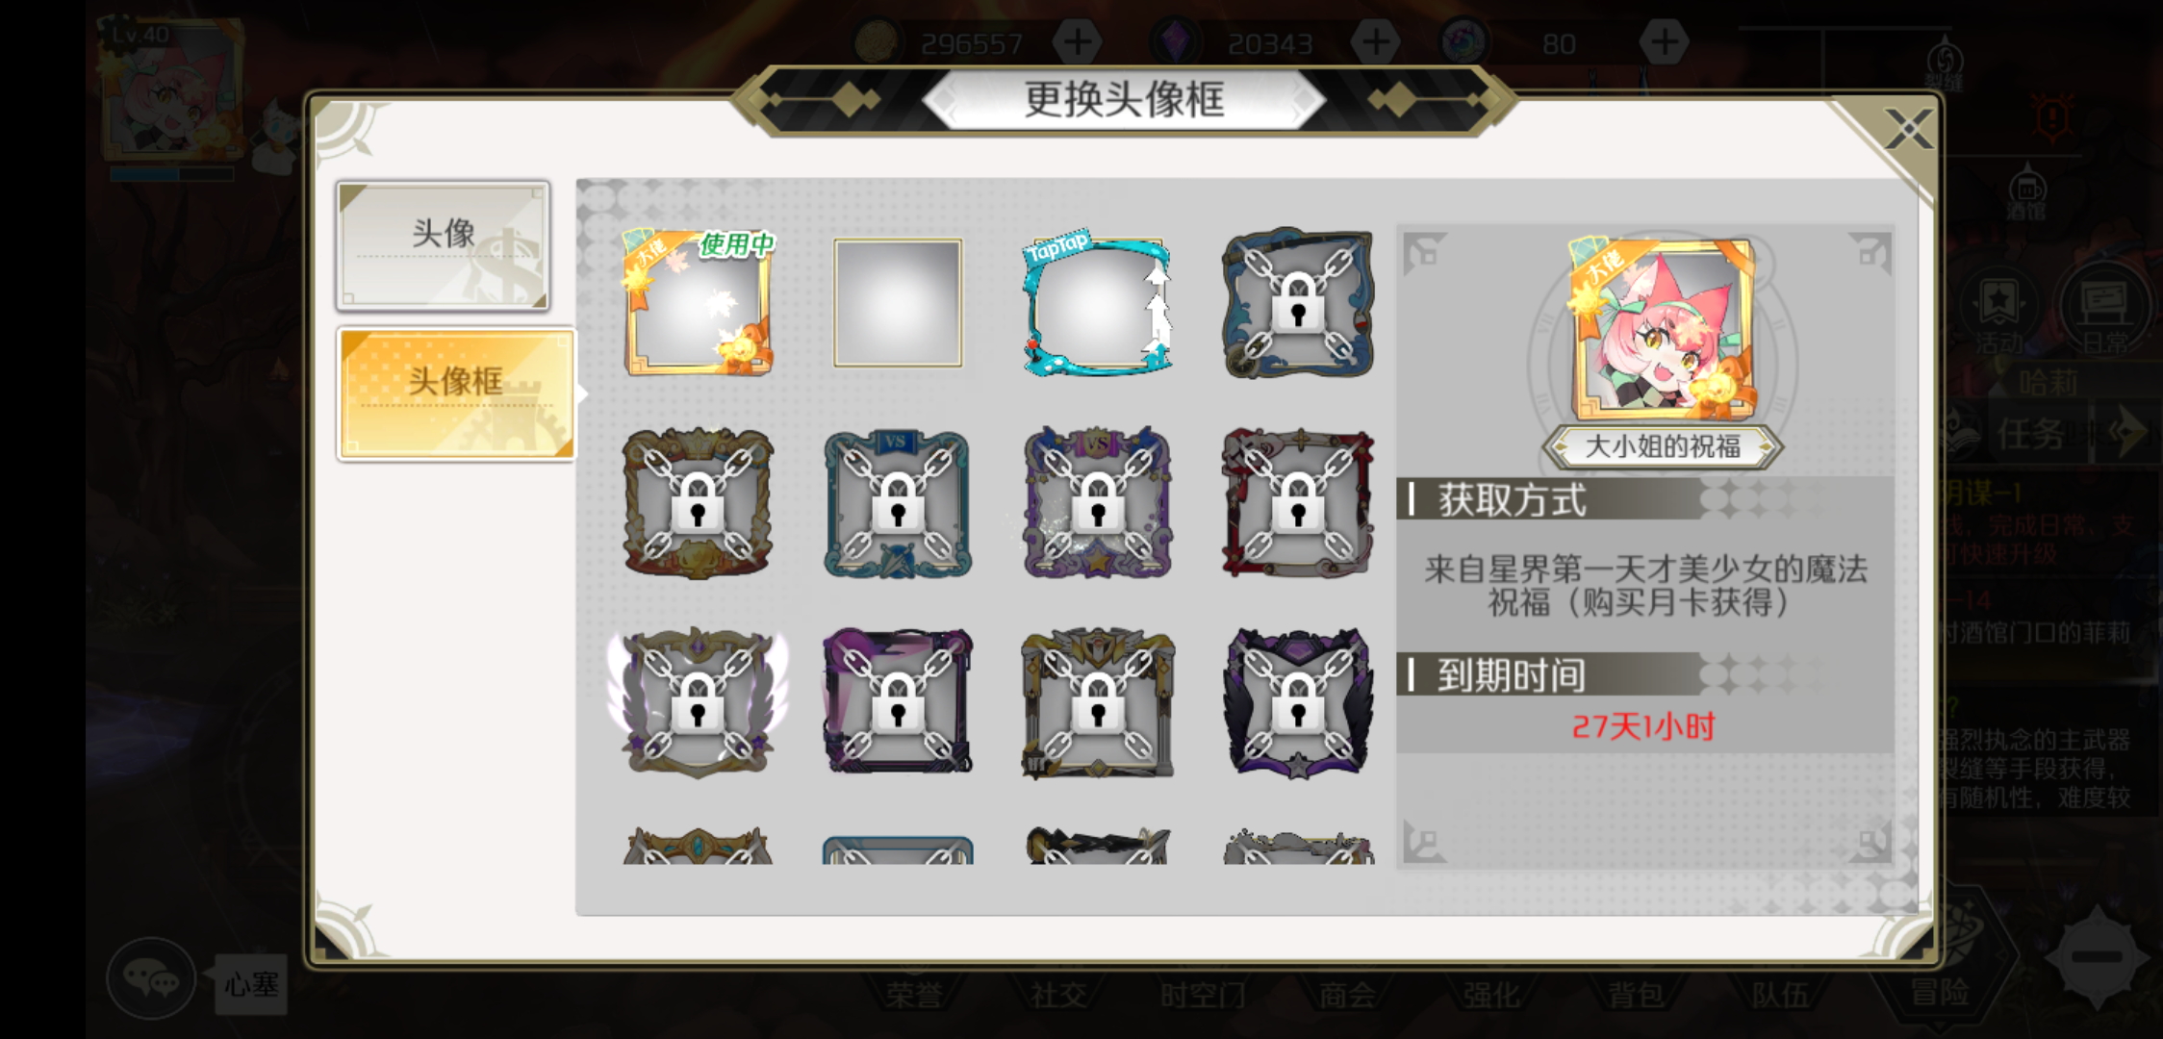The height and width of the screenshot is (1039, 2163).
Task: Add purple gems with plus button
Action: [1376, 42]
